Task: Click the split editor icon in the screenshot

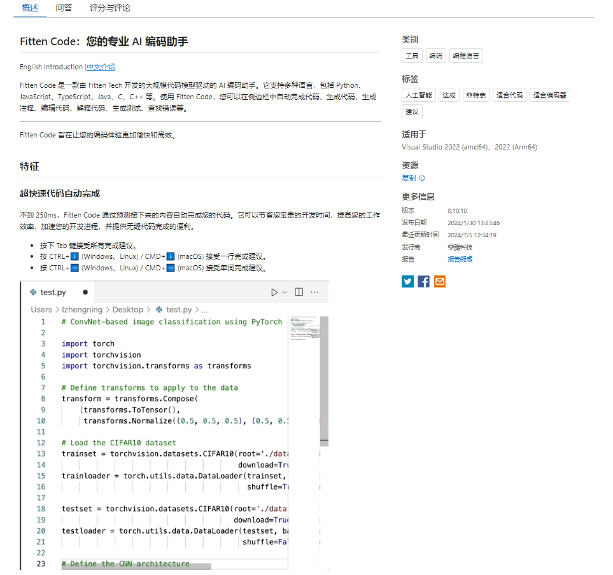Action: [299, 292]
